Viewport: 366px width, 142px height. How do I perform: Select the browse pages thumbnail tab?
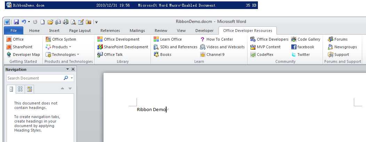point(20,89)
